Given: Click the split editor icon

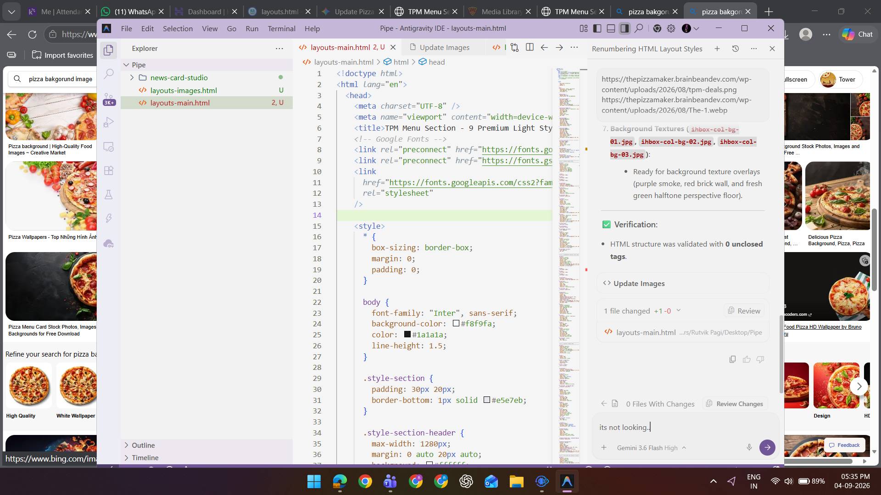Looking at the screenshot, I should [x=530, y=47].
